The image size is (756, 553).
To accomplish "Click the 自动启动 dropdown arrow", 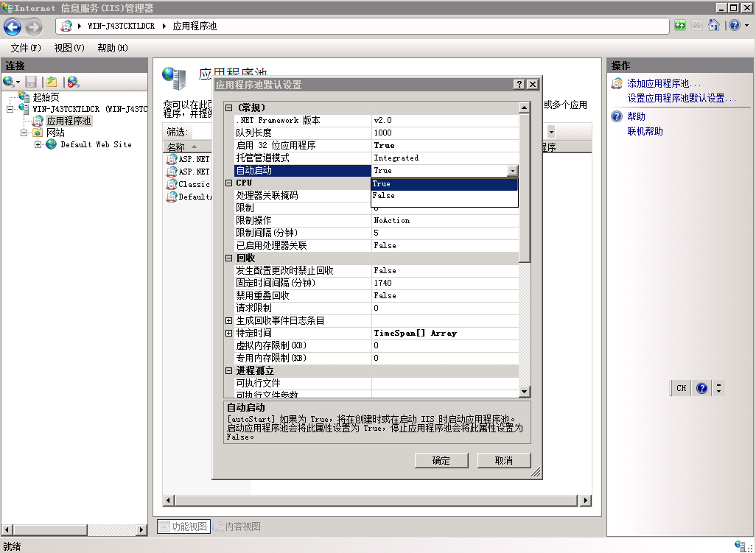I will 513,171.
